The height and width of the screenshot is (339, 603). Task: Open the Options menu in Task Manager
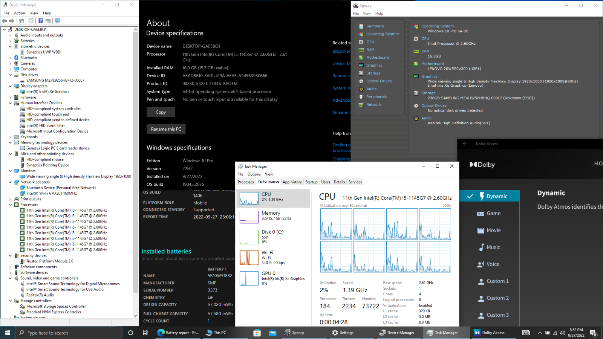[254, 174]
